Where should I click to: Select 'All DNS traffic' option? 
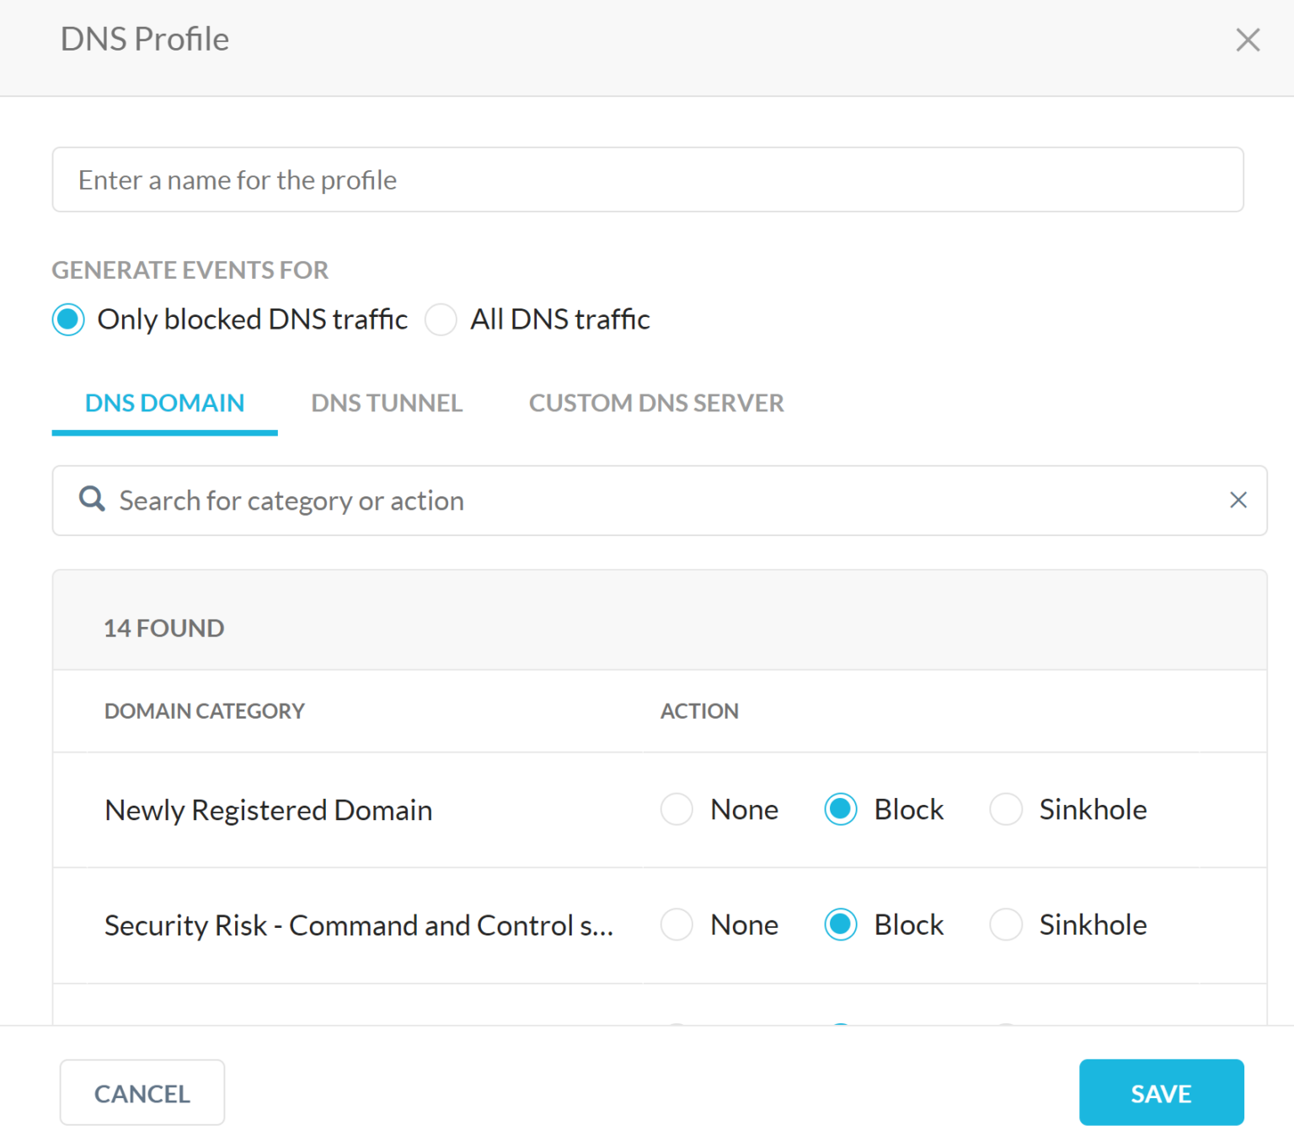coord(441,319)
